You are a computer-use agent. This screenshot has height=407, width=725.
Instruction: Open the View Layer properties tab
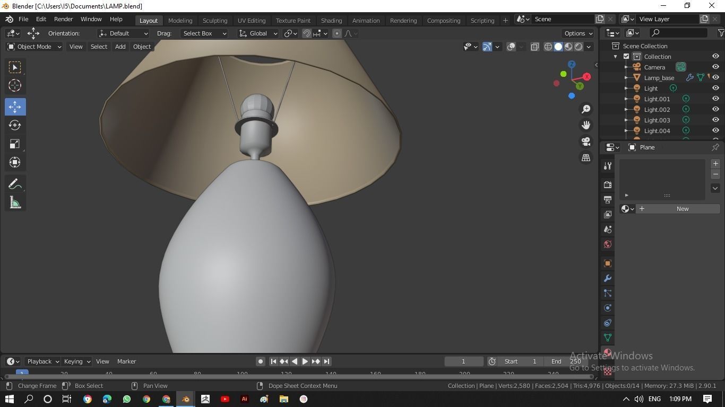[x=608, y=215]
